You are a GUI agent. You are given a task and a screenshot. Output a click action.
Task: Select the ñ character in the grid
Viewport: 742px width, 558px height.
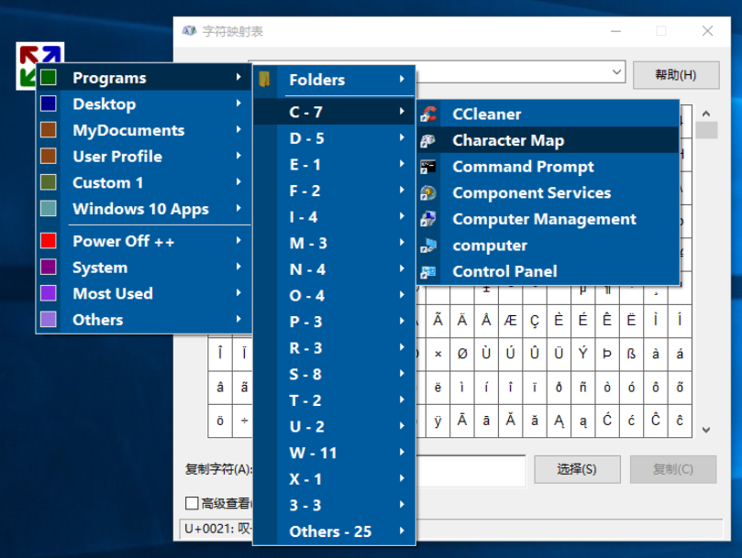tap(583, 388)
